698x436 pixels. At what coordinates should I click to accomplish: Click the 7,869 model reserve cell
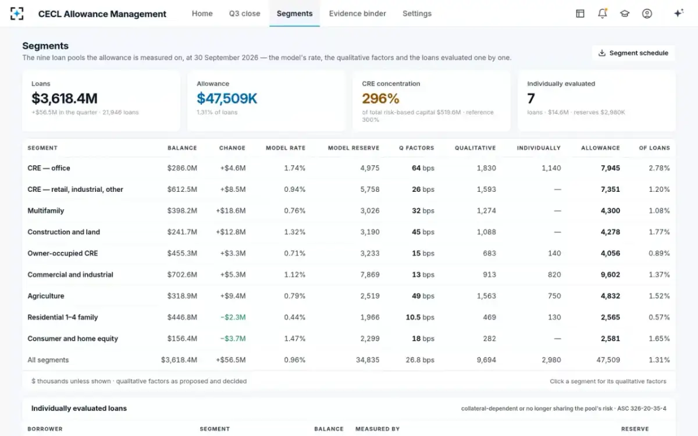tap(370, 274)
